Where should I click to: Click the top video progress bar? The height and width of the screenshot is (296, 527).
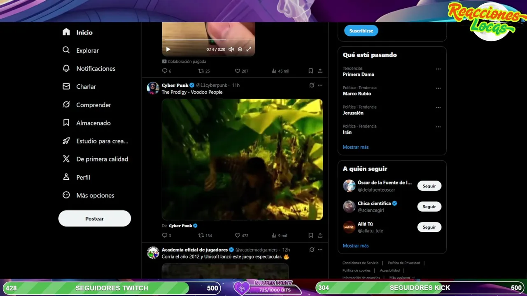(x=208, y=40)
